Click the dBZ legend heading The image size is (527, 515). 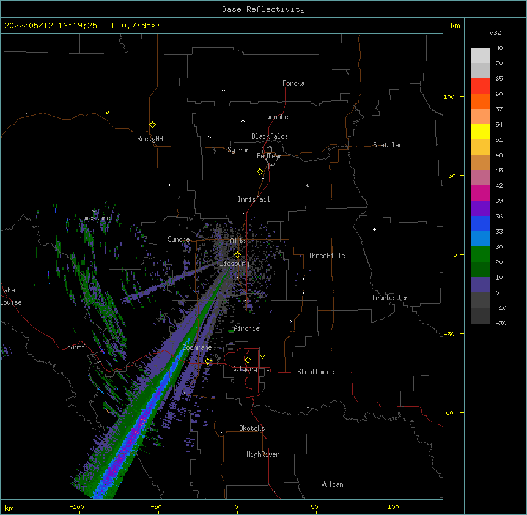tap(495, 33)
